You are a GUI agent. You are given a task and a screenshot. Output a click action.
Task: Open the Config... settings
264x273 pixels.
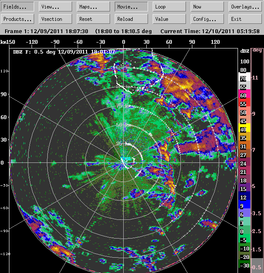click(207, 19)
